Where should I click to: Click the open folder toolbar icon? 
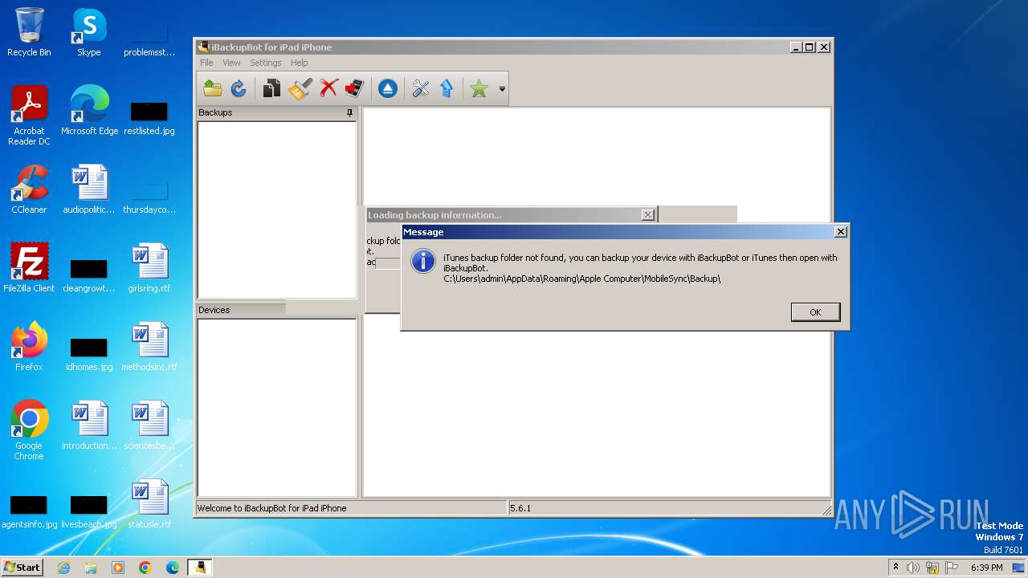coord(213,88)
